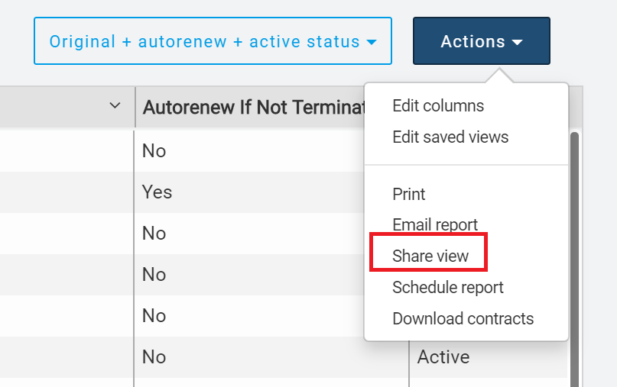The image size is (617, 387).
Task: Select Download contracts menu item
Action: (463, 318)
